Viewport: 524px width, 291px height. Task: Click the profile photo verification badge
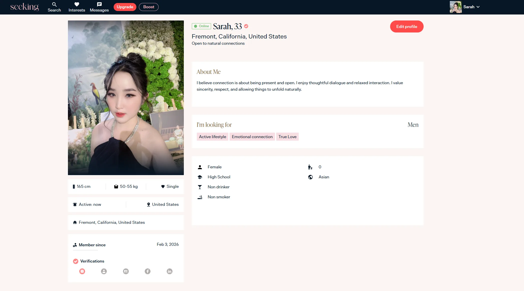tap(104, 271)
